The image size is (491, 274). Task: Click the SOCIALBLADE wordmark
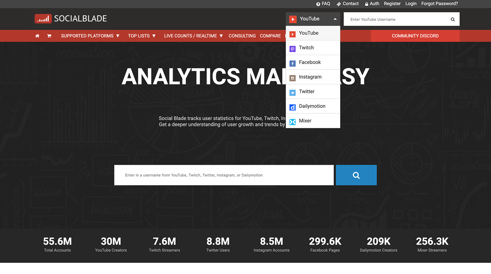(x=81, y=19)
